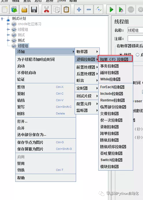This screenshot has width=143, height=200.
Task: Open the 前置处理器 submenu
Action: (x=86, y=67)
